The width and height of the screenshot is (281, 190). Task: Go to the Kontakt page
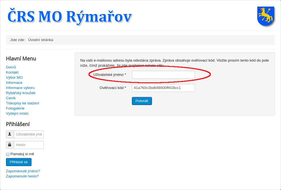click(x=12, y=72)
